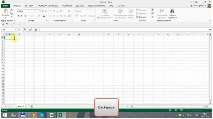Open the Windows Start button
213x119 pixels.
5,115
